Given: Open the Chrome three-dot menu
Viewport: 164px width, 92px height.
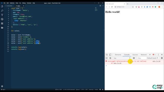Looking at the screenshot, I should (162, 7).
